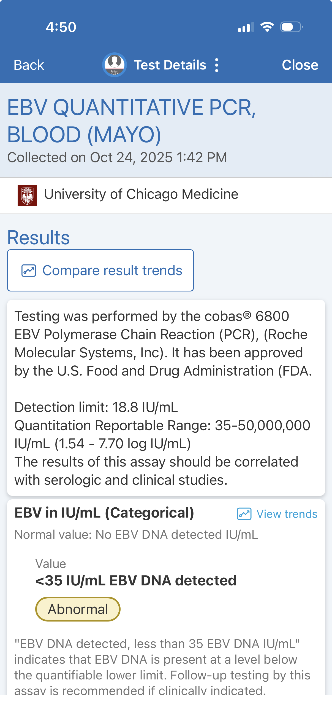The height and width of the screenshot is (723, 332).
Task: Tap the University of Chicago Medicine logo
Action: pos(27,195)
